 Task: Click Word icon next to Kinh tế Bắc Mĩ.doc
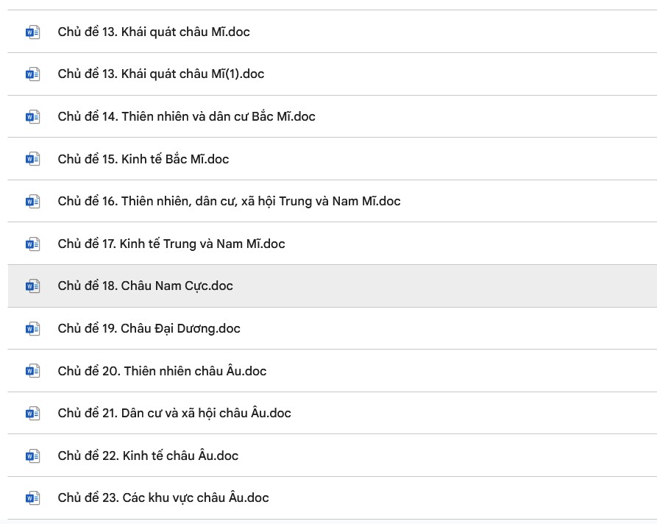pyautogui.click(x=32, y=159)
